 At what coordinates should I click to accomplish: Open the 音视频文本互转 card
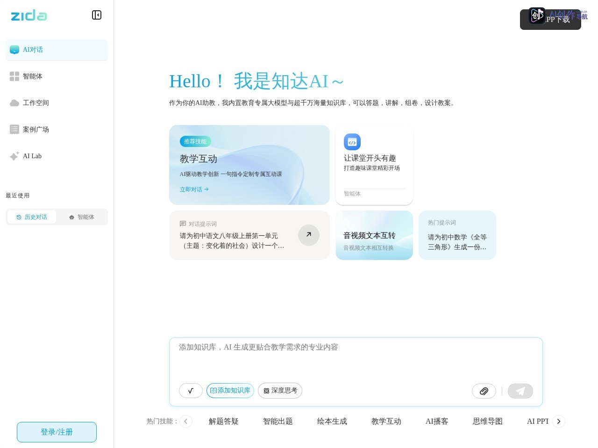pos(374,235)
